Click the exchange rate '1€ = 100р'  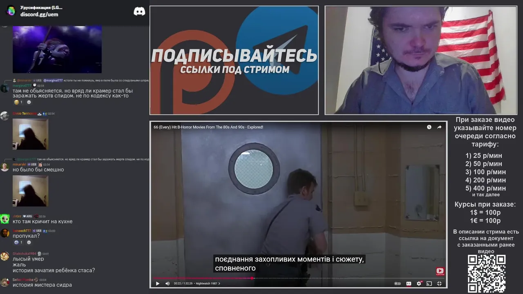485,221
